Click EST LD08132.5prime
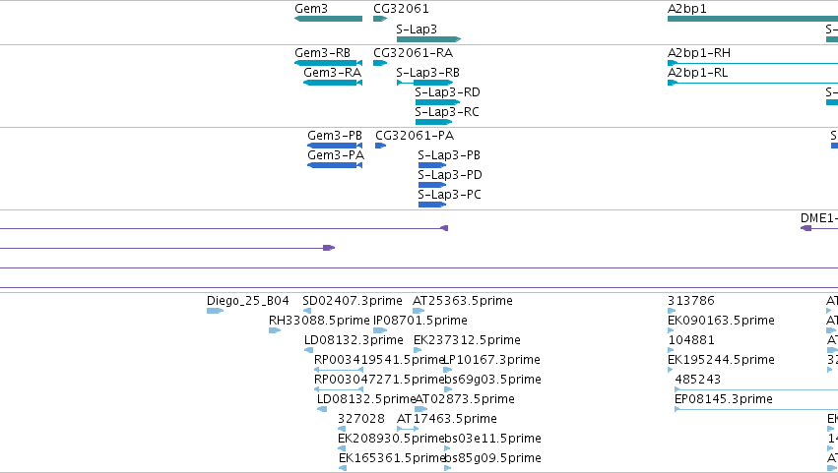Image resolution: width=838 pixels, height=473 pixels. coord(322,409)
